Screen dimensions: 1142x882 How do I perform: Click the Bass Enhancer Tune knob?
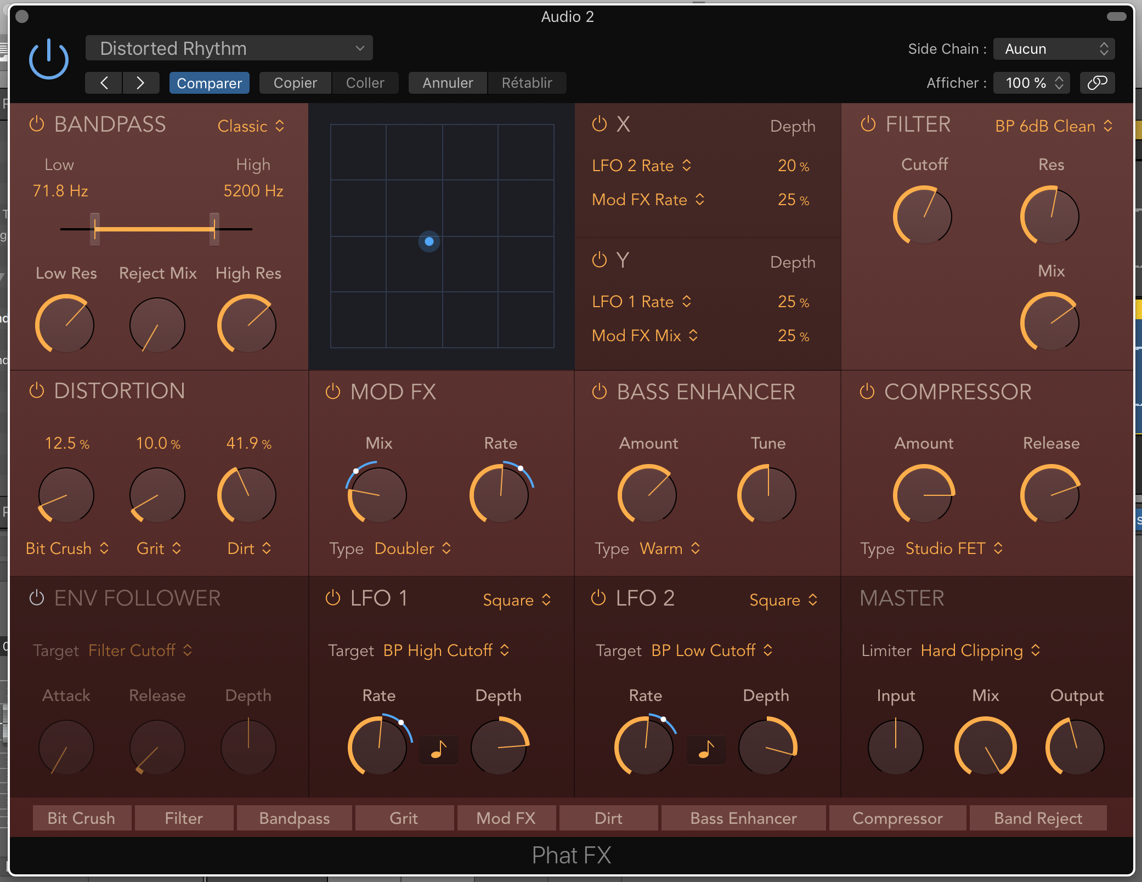(x=767, y=495)
